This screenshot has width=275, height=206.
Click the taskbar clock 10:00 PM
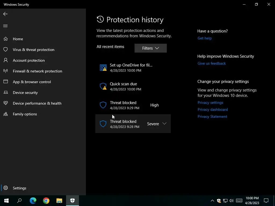pos(252,201)
